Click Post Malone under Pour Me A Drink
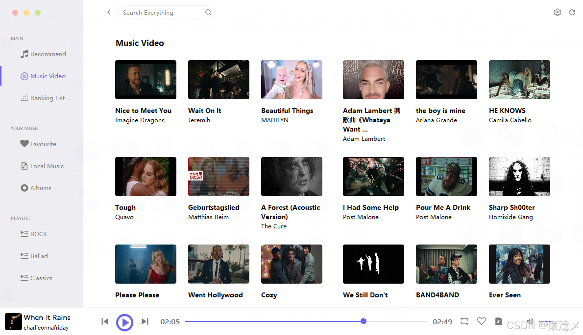583x335 pixels. pos(434,217)
